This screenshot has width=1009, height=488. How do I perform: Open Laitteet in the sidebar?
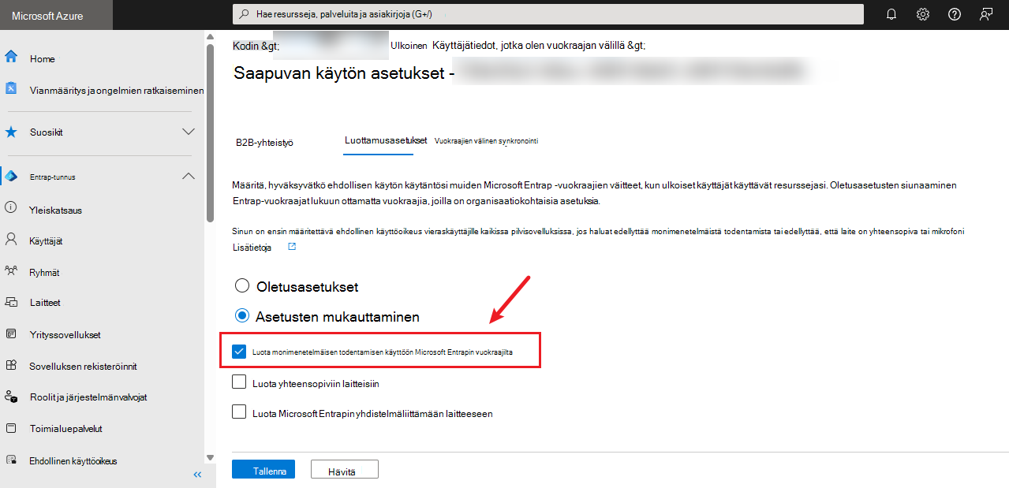point(45,303)
